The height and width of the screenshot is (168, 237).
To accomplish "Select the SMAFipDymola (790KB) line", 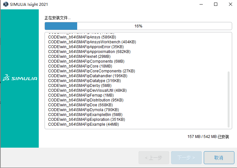I will [83, 110].
